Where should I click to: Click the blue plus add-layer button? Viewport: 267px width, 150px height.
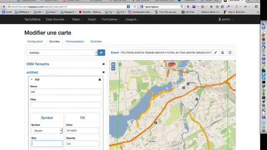(x=101, y=53)
